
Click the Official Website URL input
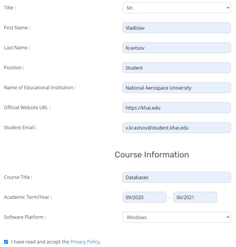point(176,107)
